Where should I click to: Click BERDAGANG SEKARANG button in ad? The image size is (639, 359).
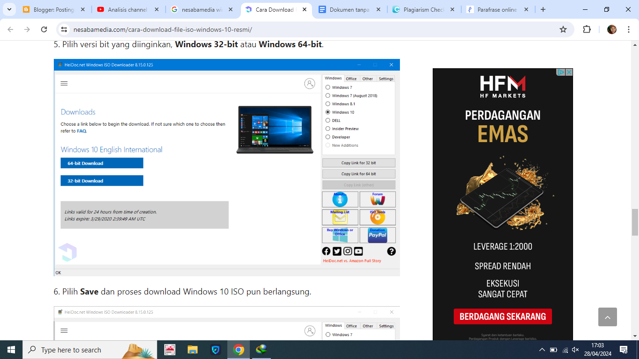[x=503, y=316]
